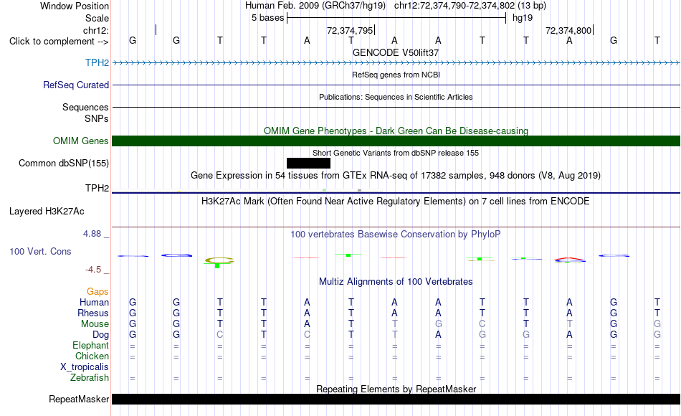
Task: Click the Sequences SNPs track label
Action: pyautogui.click(x=85, y=113)
